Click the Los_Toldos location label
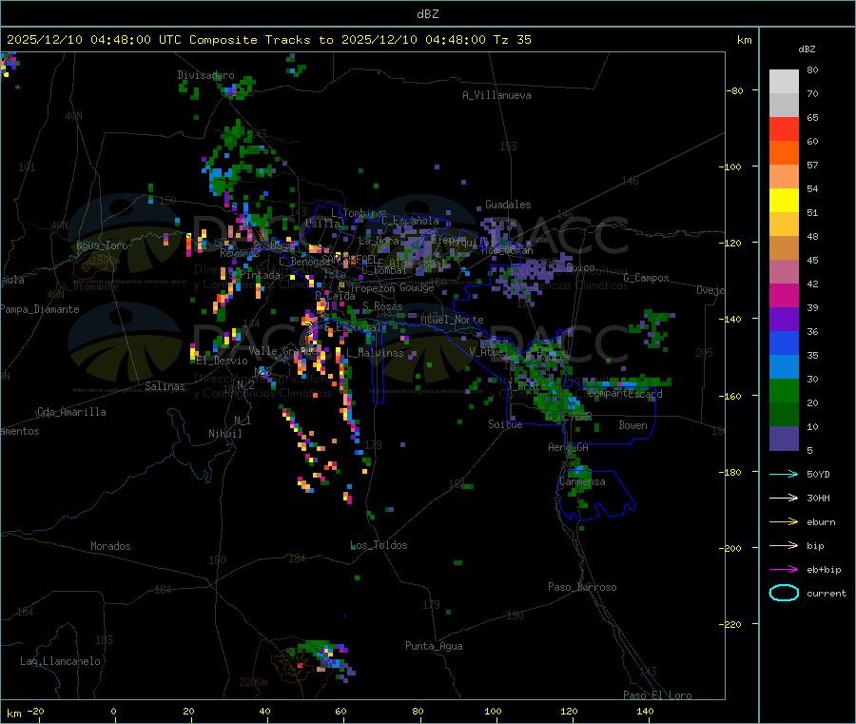Screen dimensions: 856x724 tap(379, 545)
